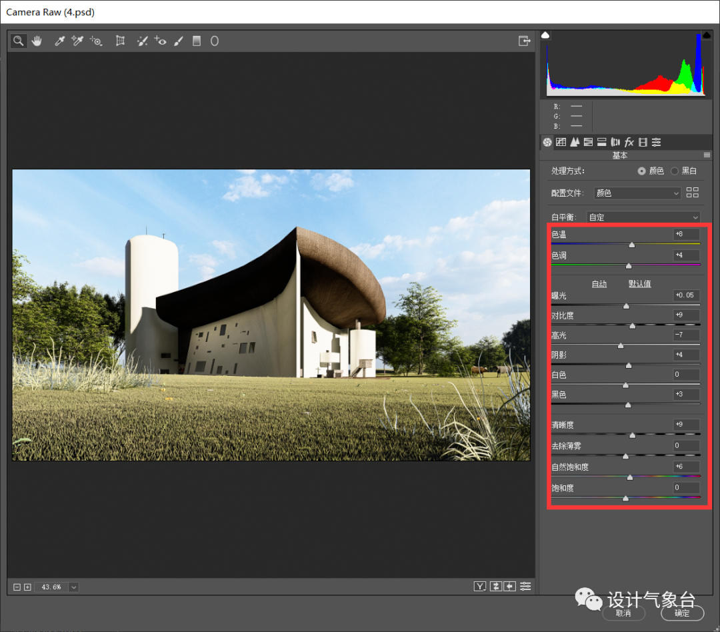Open the fx Effects panel tab
720x632 pixels.
click(629, 142)
